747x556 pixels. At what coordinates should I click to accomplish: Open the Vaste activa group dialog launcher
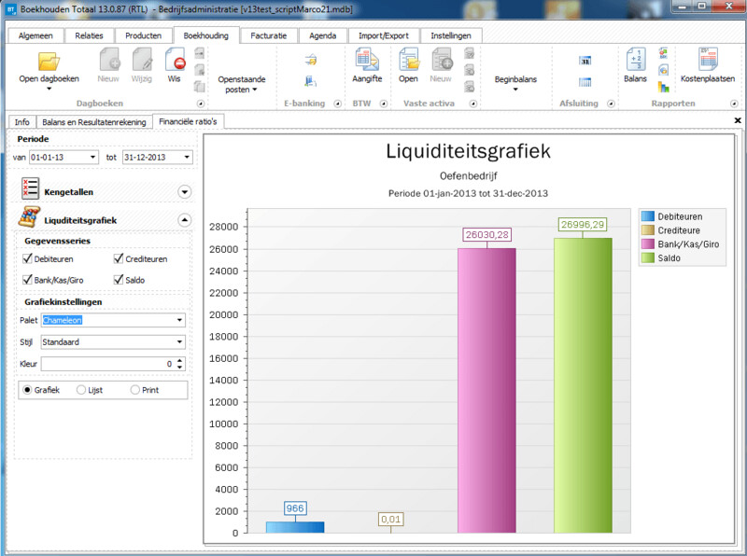tap(473, 104)
